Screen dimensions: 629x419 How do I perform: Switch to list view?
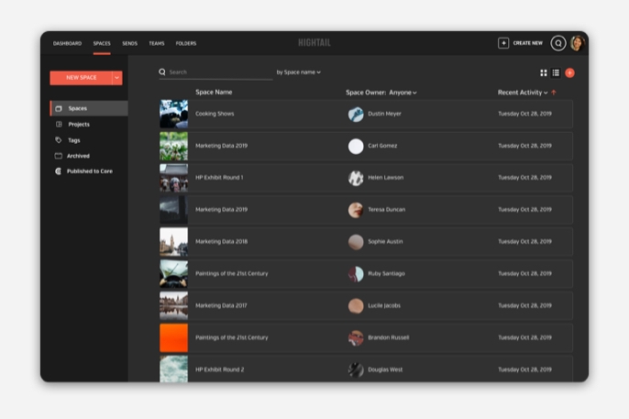pos(556,72)
